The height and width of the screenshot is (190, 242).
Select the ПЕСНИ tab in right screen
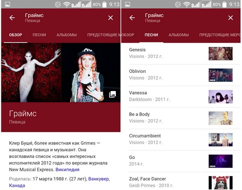point(151,35)
